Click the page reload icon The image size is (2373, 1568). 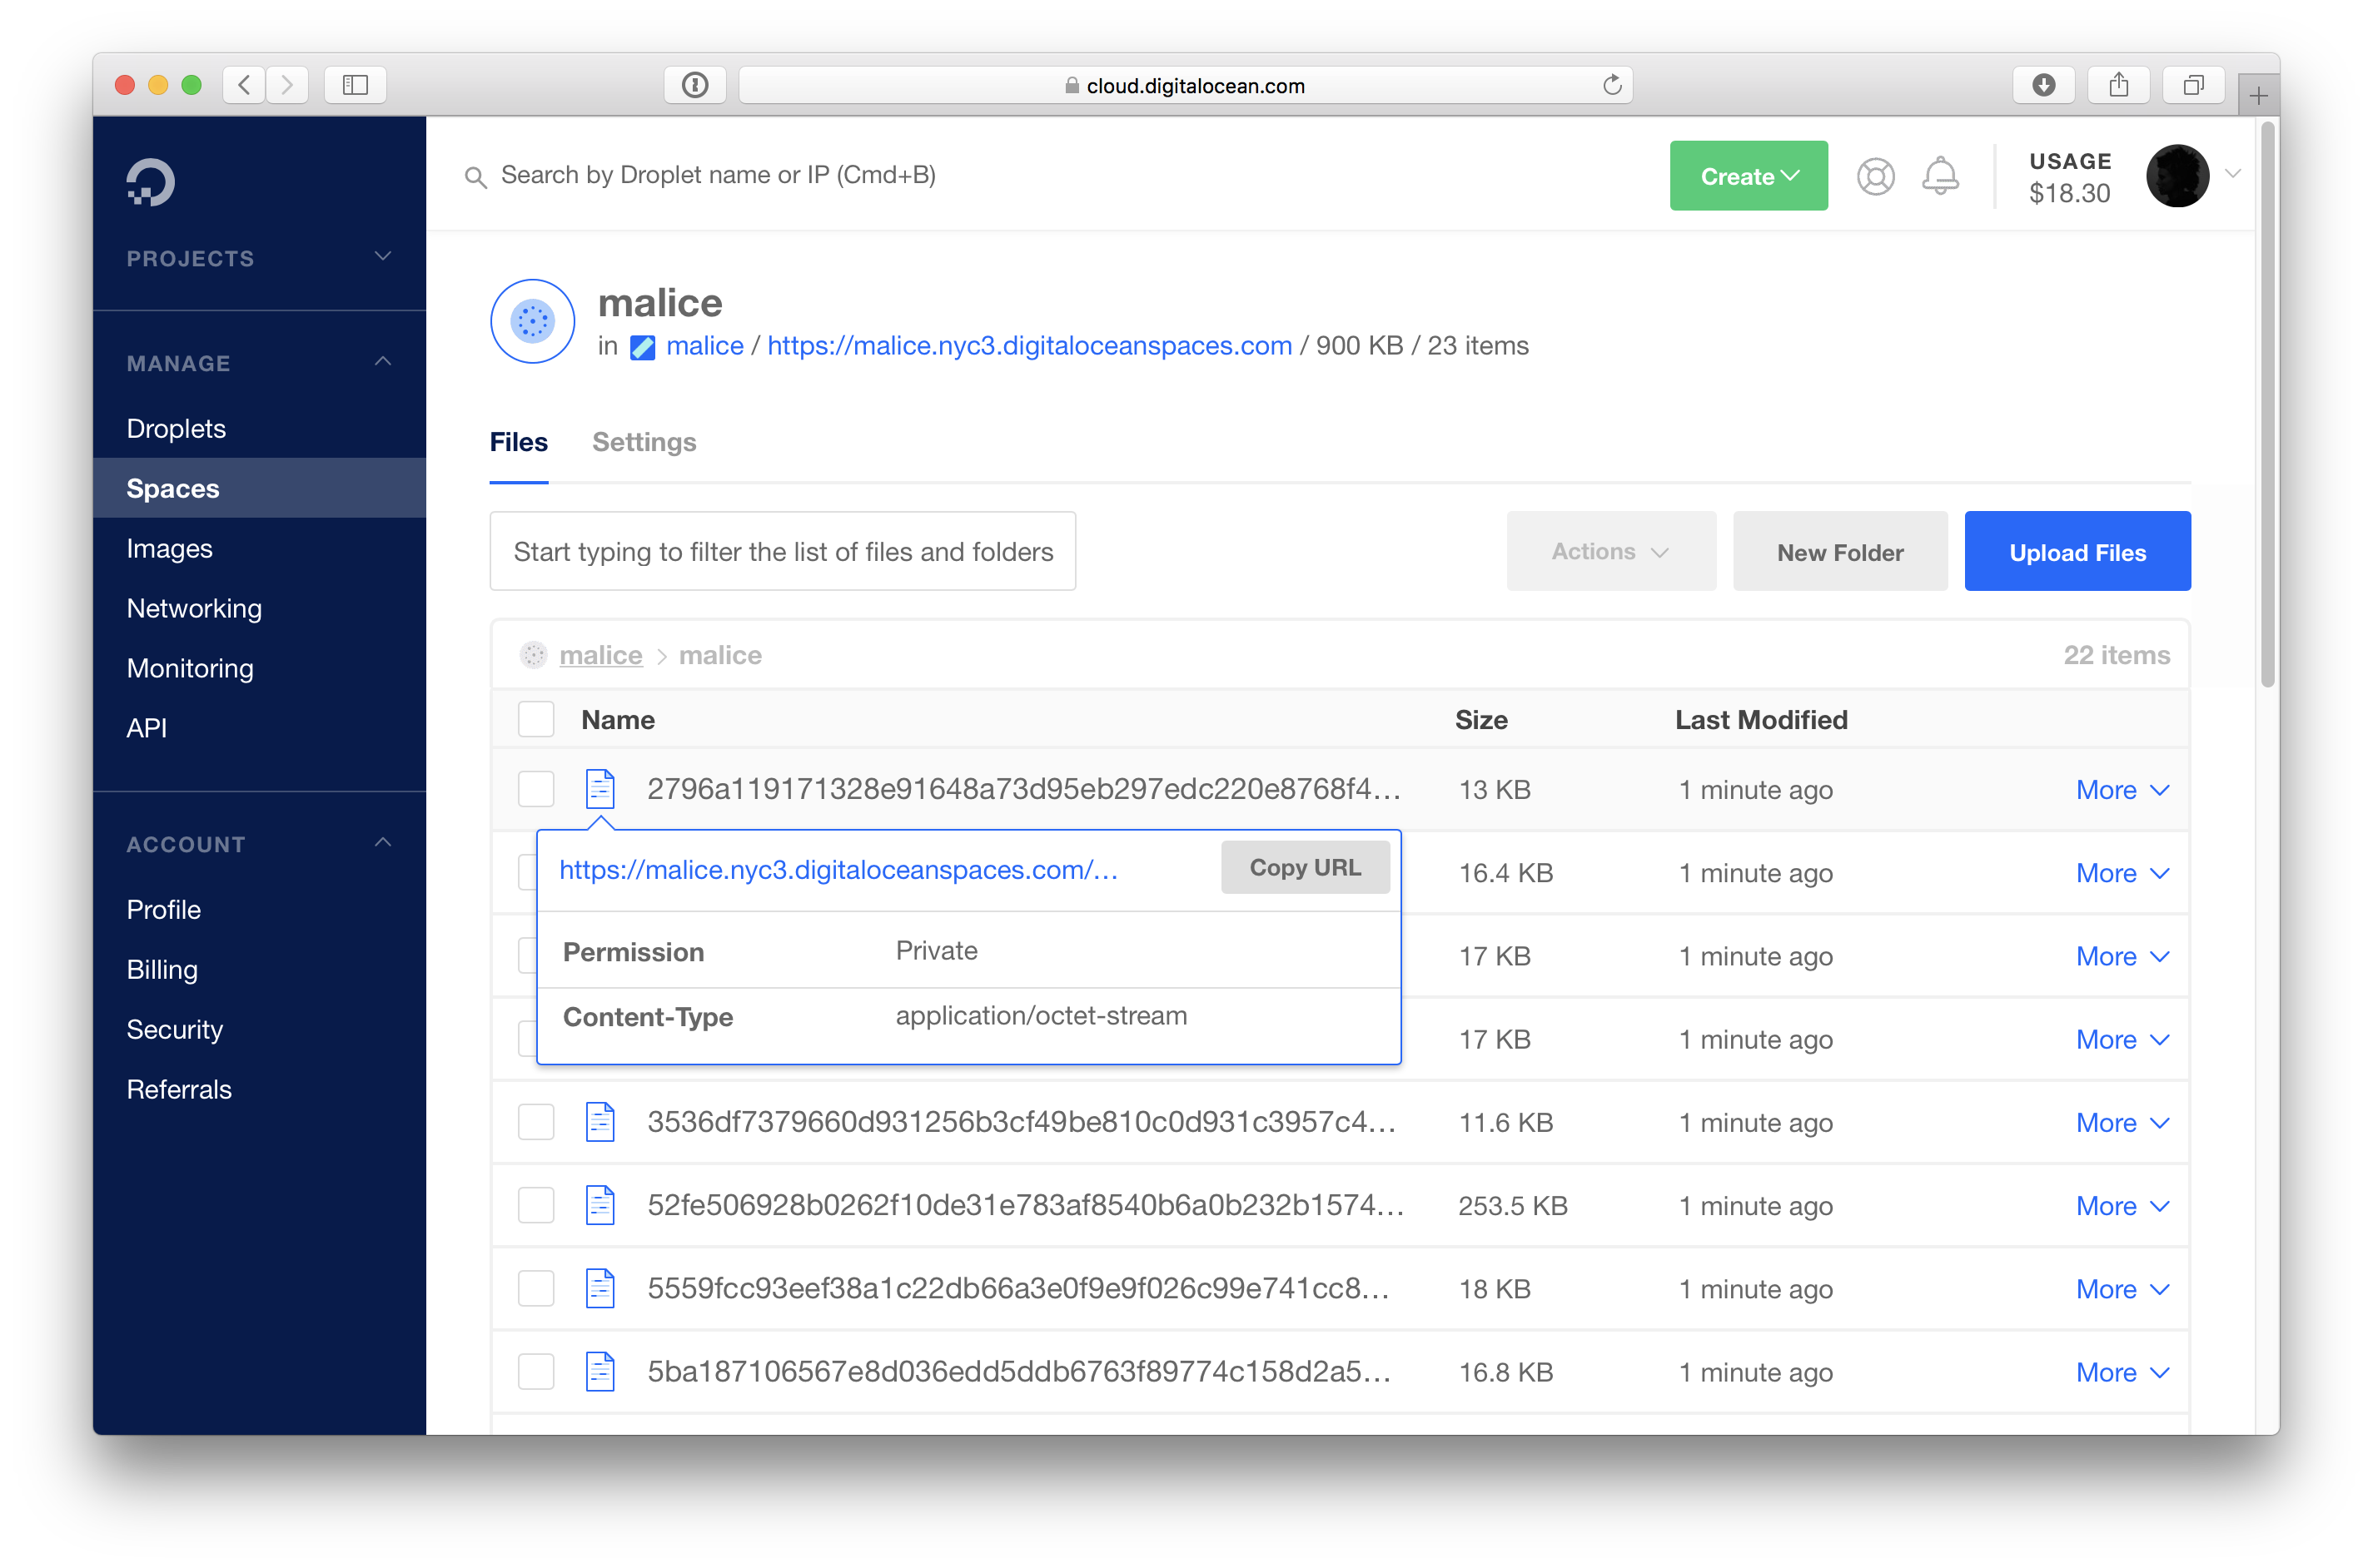click(x=1610, y=85)
